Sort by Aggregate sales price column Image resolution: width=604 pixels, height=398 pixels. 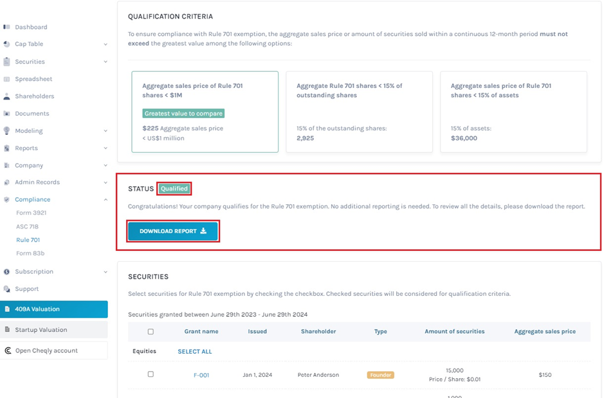pos(545,331)
